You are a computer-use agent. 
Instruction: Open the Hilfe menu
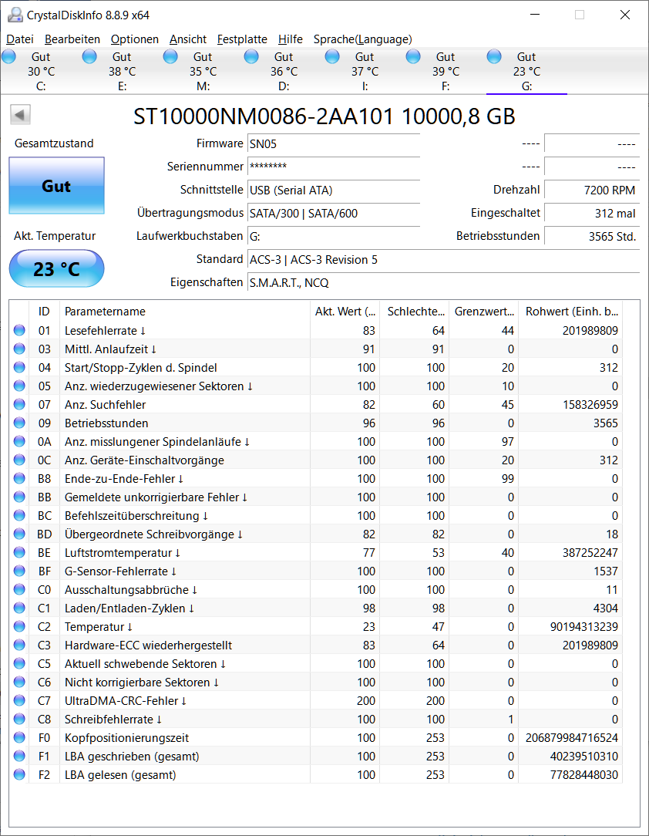point(290,39)
